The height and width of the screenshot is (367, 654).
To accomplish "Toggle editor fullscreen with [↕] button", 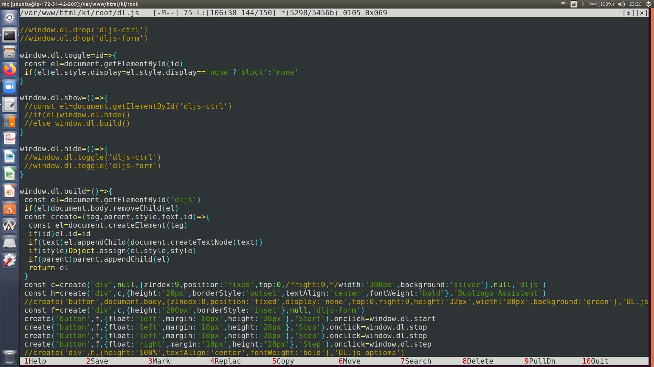I will click(628, 13).
